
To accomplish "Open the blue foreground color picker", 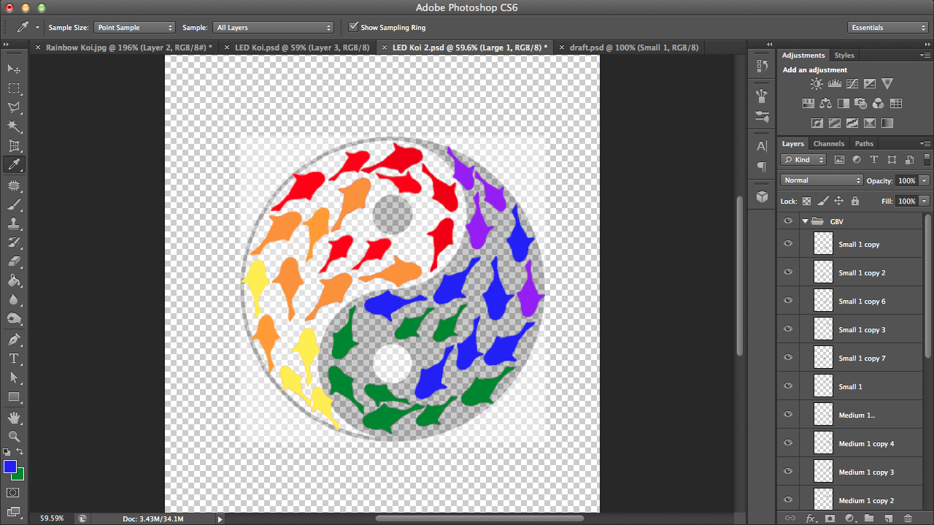I will [9, 466].
